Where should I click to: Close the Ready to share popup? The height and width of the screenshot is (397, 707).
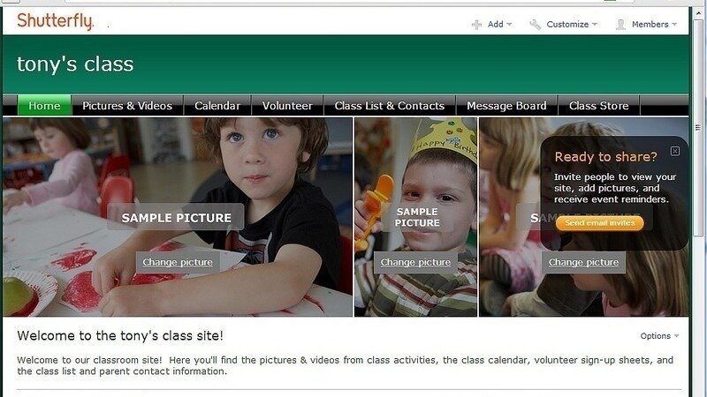point(675,151)
